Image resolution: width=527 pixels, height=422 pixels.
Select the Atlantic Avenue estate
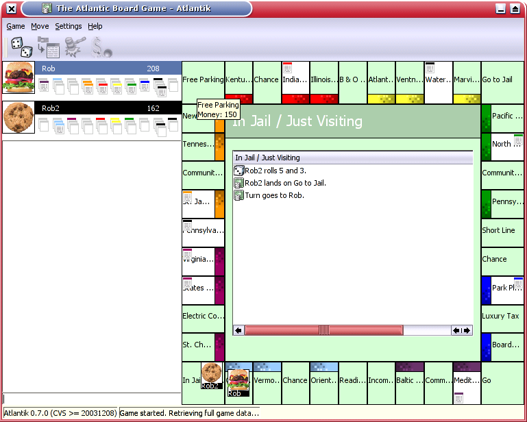[381, 82]
